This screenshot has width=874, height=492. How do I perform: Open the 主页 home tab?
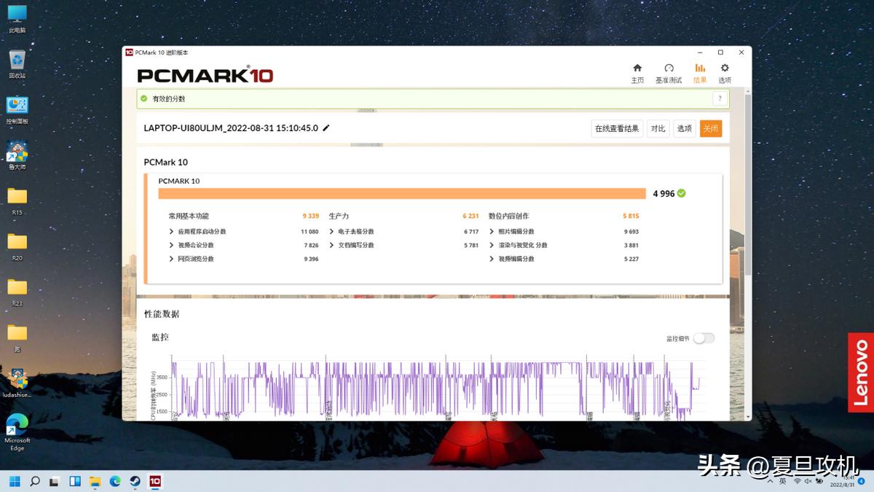coord(637,73)
